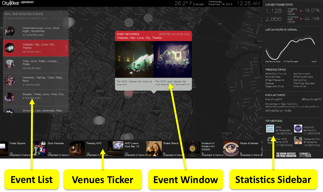Viewport: 323px width, 192px height.
Task: Select the Time, Cold, Pretty event thumbnail
Action: [9, 64]
